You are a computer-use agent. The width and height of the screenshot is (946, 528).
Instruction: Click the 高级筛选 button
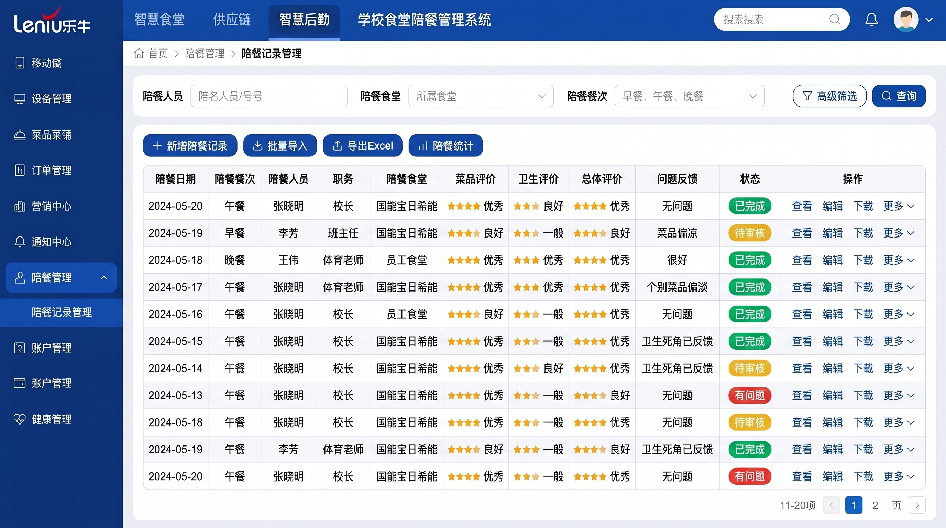pyautogui.click(x=829, y=96)
